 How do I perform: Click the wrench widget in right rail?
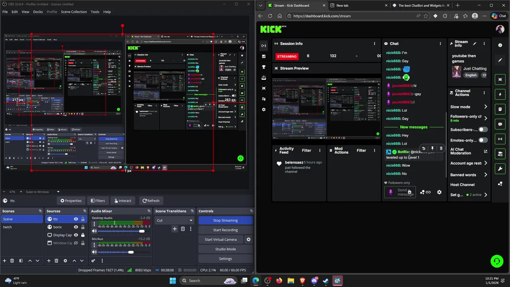[500, 169]
